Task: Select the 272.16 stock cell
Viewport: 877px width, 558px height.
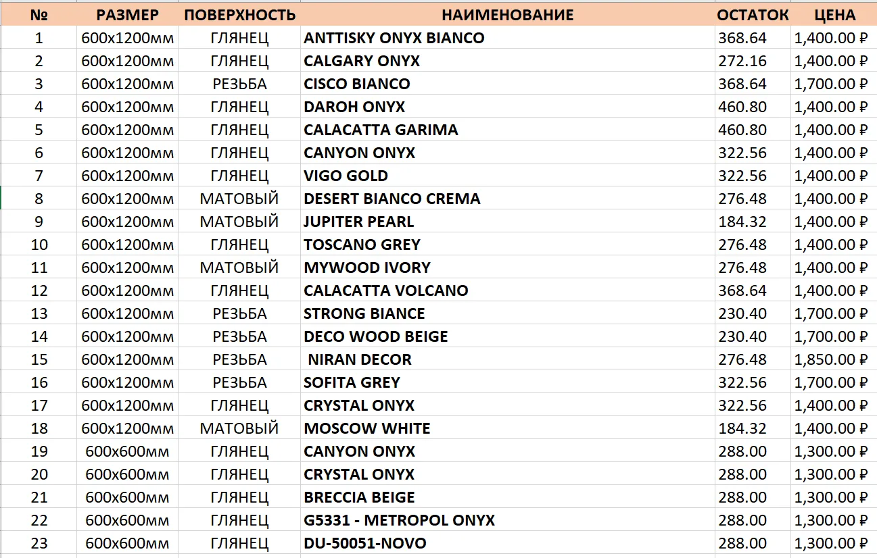Action: tap(753, 61)
